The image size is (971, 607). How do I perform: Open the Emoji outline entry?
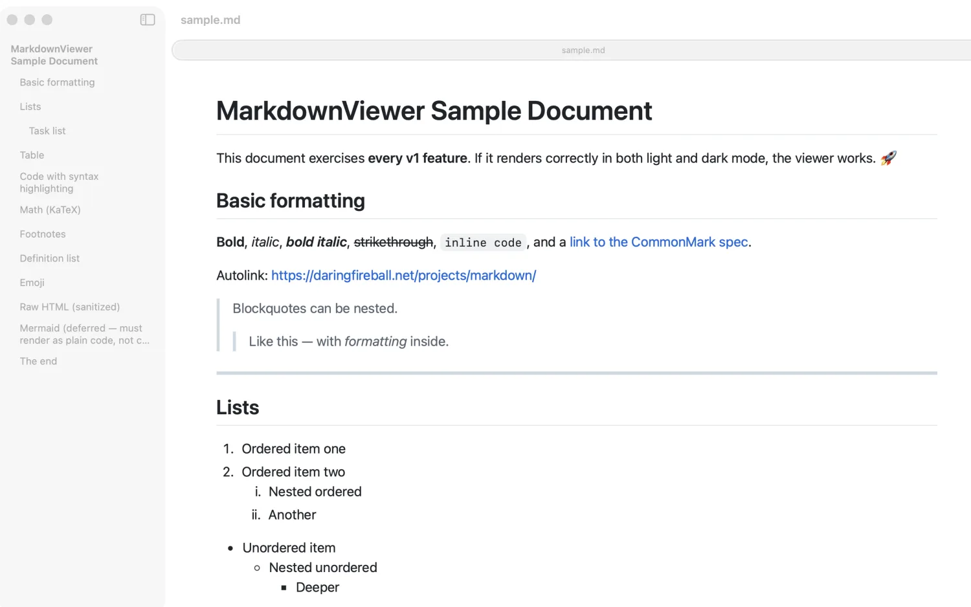coord(32,283)
